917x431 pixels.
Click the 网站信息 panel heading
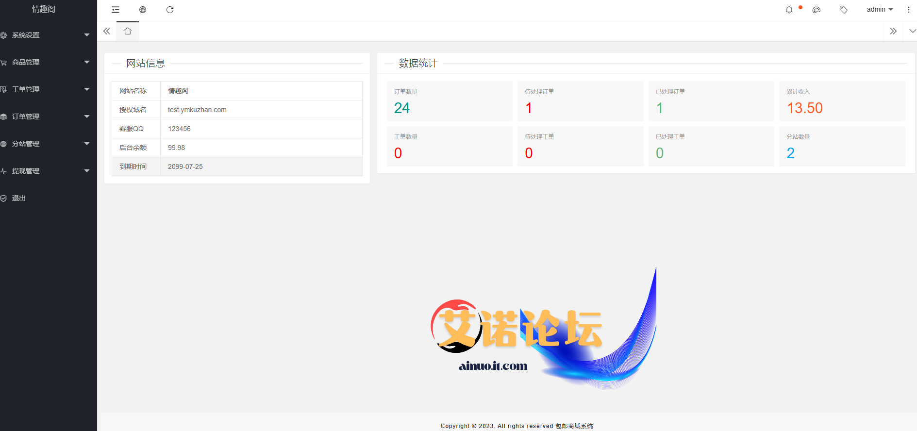click(146, 63)
